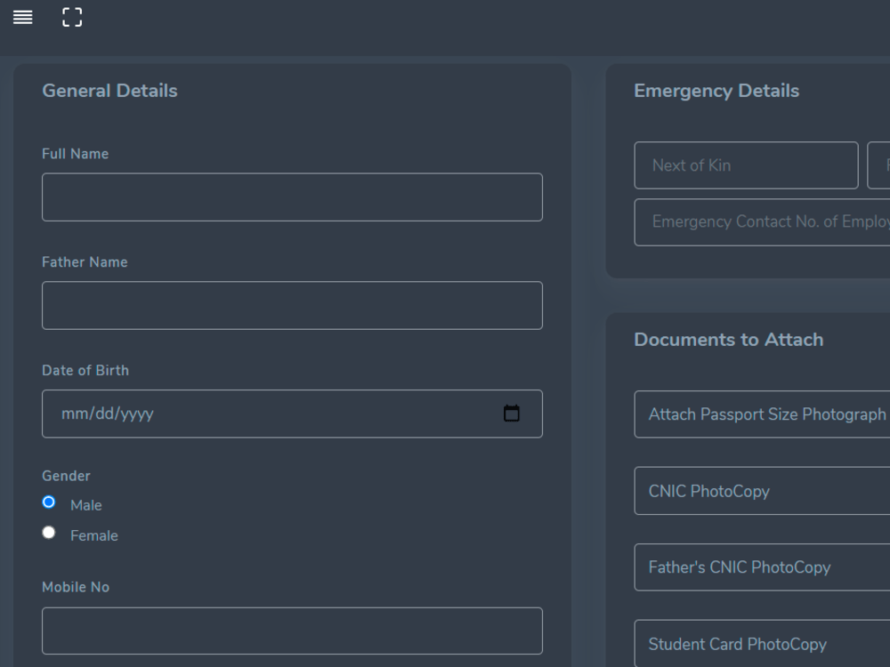Click the Documents to Attach heading

728,339
